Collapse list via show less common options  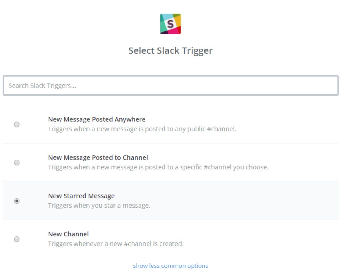170,266
